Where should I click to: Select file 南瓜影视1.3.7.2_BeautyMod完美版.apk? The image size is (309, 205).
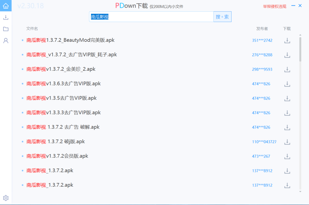click(x=70, y=40)
